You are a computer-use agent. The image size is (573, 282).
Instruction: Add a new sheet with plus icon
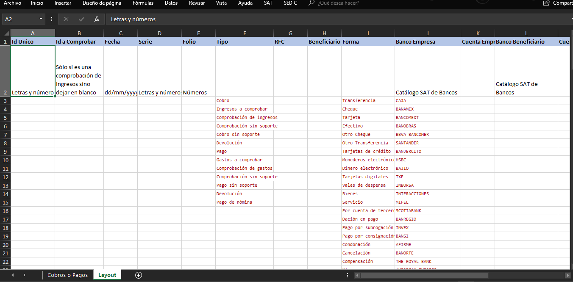pyautogui.click(x=138, y=275)
